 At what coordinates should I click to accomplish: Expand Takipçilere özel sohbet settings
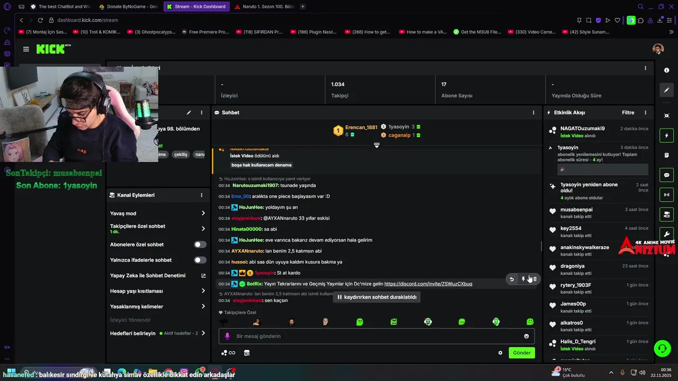pyautogui.click(x=158, y=229)
